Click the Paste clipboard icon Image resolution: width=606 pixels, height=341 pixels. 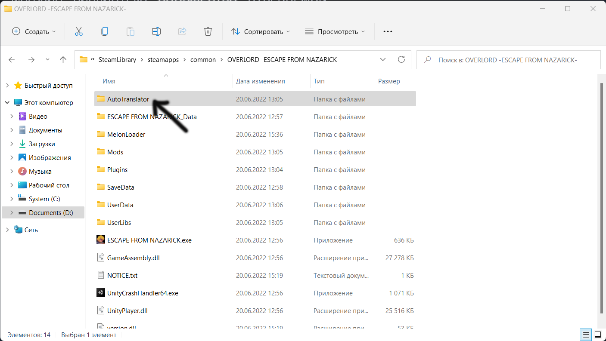(130, 31)
